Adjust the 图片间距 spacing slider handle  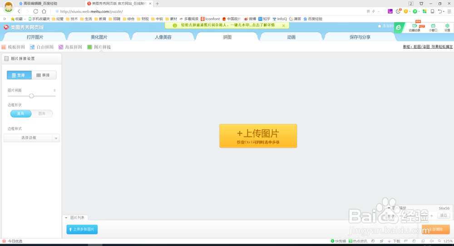click(x=31, y=96)
